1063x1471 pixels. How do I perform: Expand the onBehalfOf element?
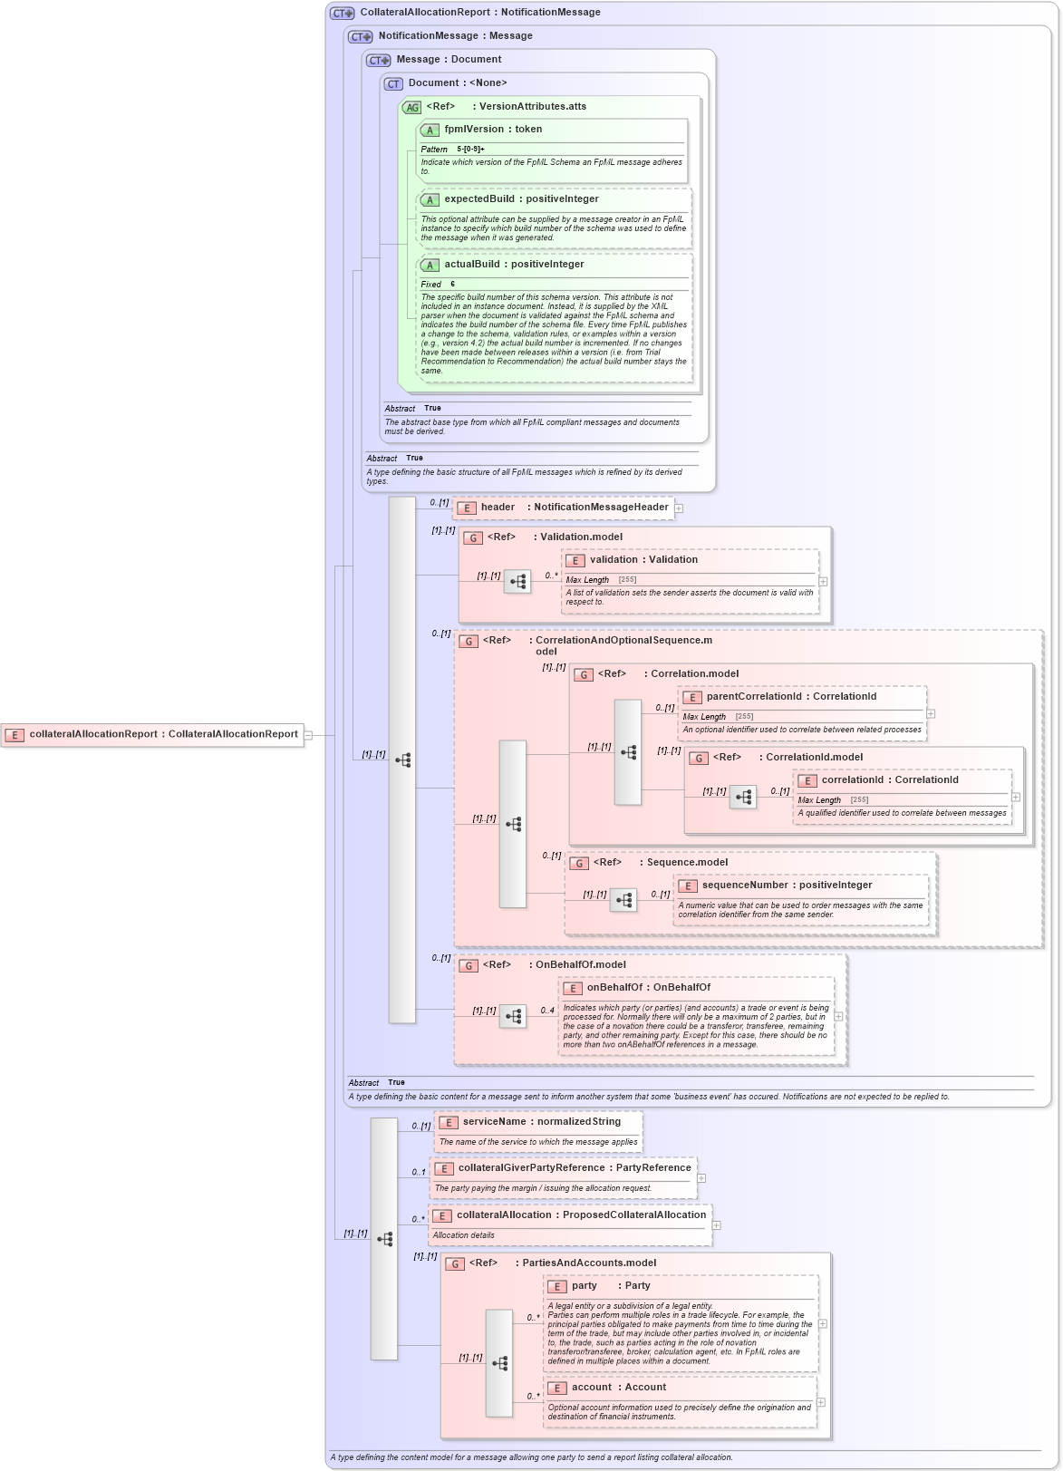838,1017
